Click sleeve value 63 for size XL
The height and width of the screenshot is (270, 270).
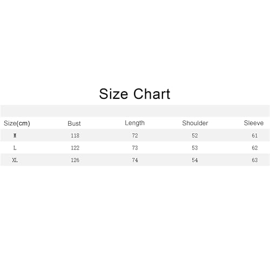click(255, 160)
